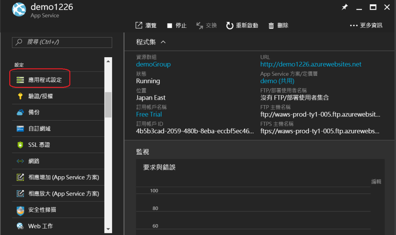Open 自訂網域 menu item

(39, 129)
